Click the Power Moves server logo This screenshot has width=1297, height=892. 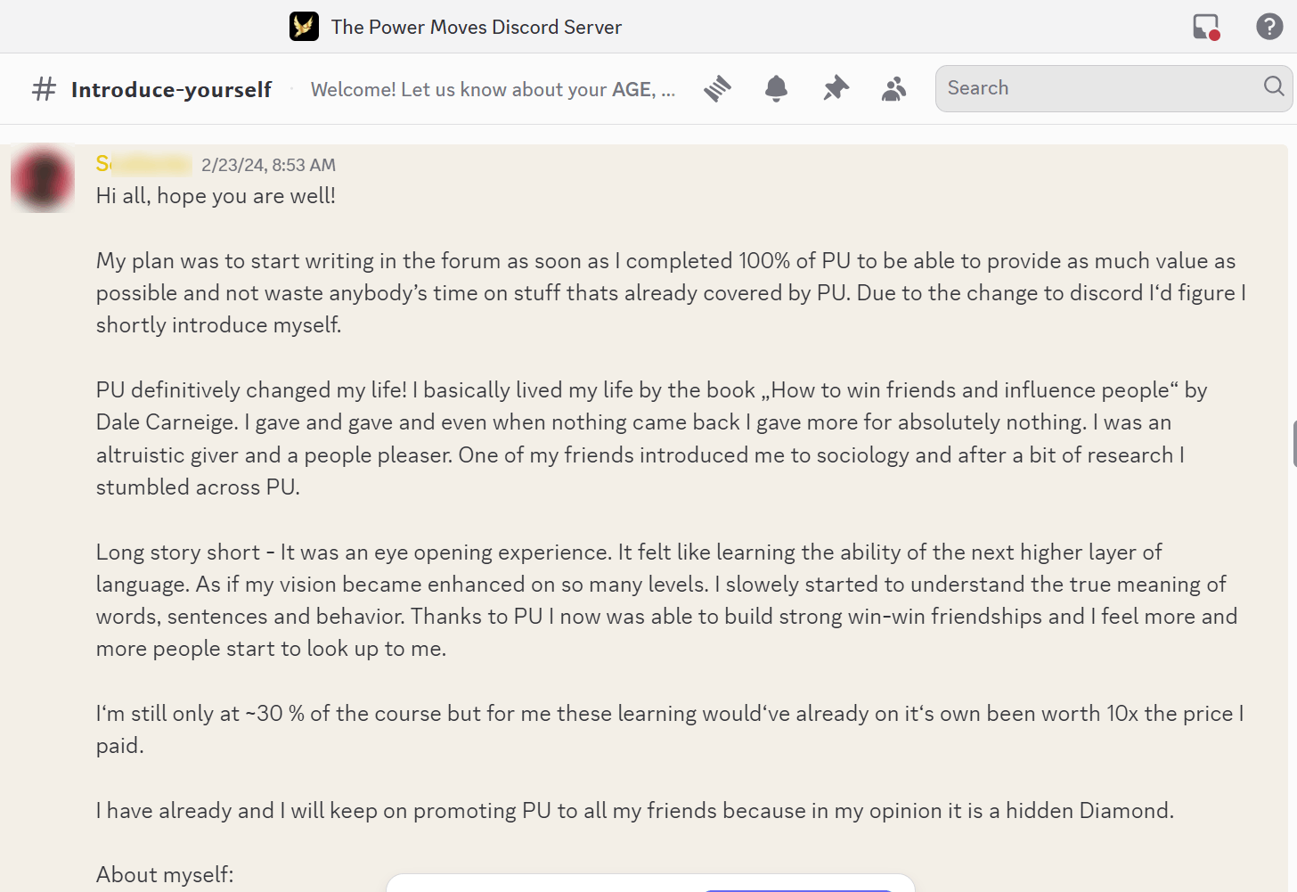pyautogui.click(x=304, y=27)
